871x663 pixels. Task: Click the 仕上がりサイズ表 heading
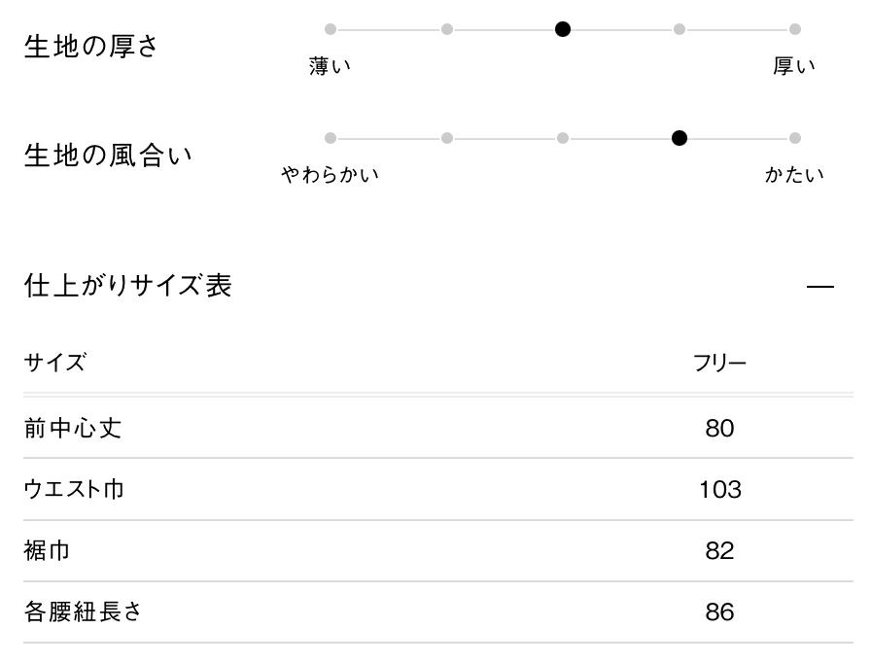[127, 286]
